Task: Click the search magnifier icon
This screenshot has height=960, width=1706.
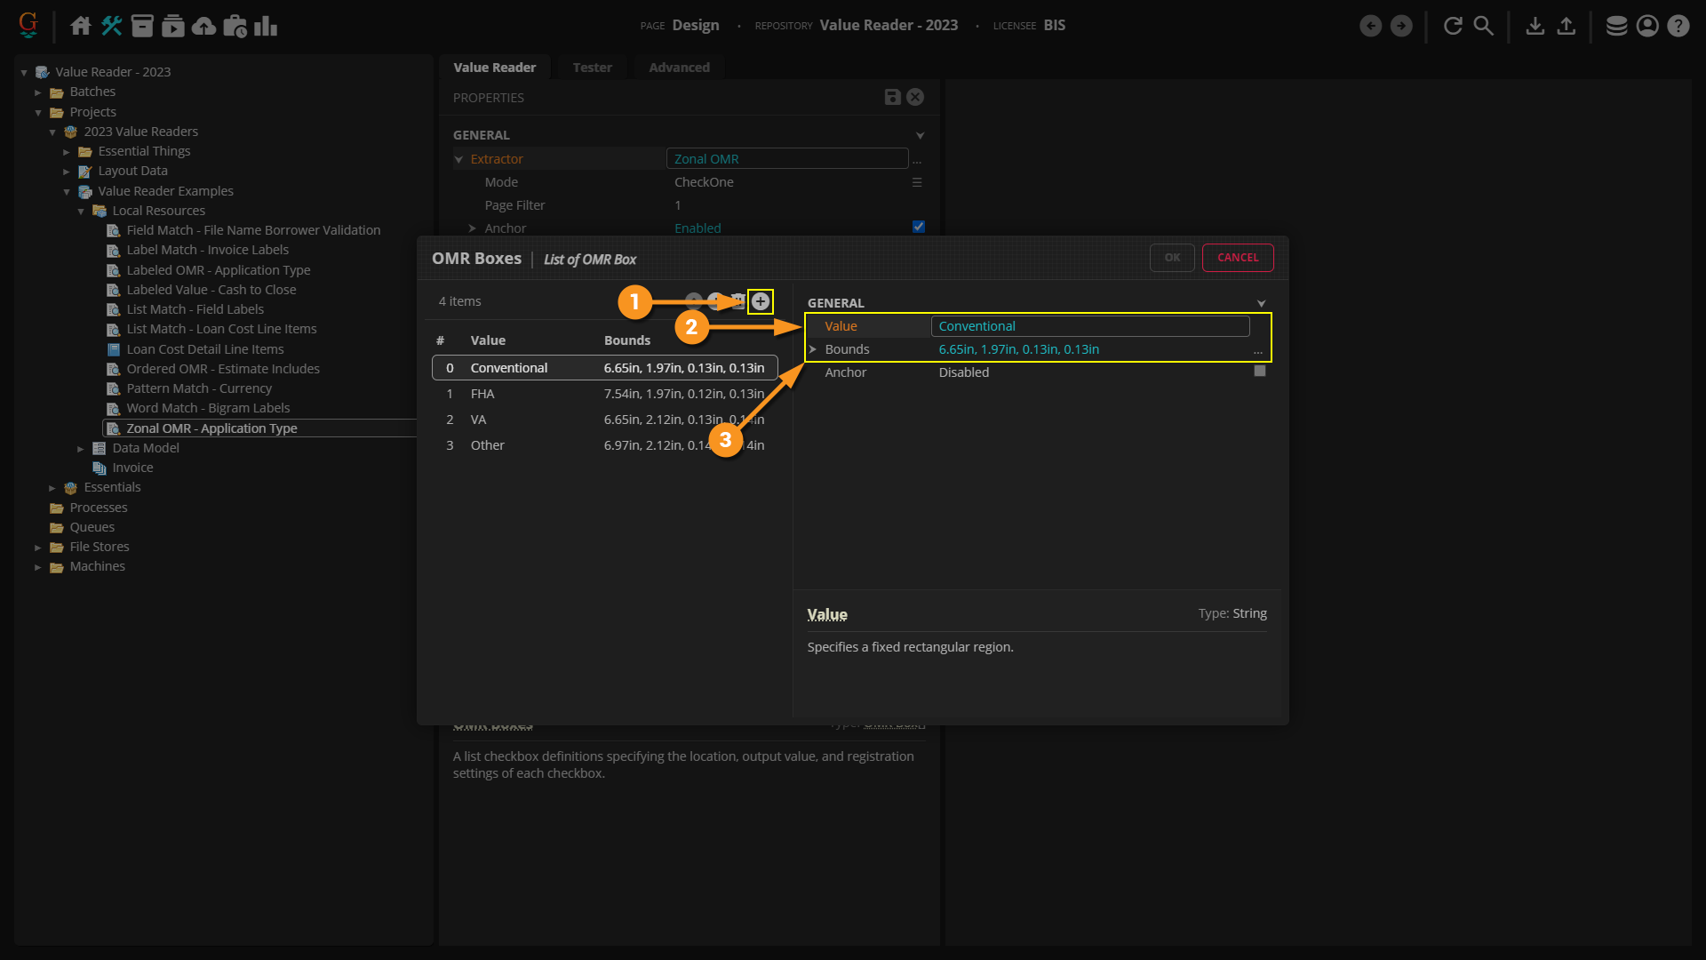Action: tap(1483, 26)
